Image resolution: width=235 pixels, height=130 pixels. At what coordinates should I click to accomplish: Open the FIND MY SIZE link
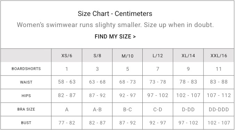tap(115, 37)
